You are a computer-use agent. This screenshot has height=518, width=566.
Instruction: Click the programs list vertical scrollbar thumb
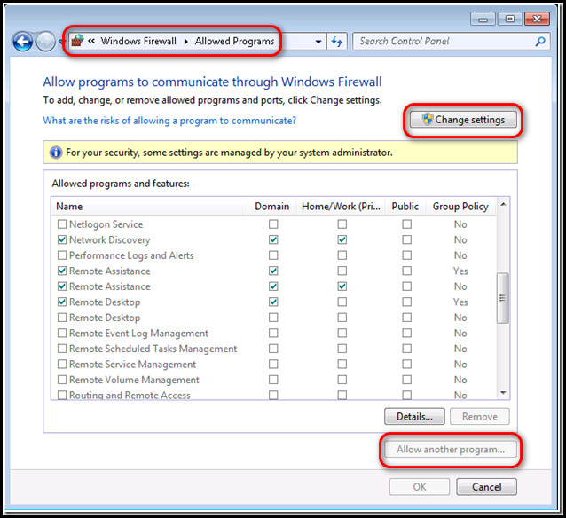coord(503,298)
